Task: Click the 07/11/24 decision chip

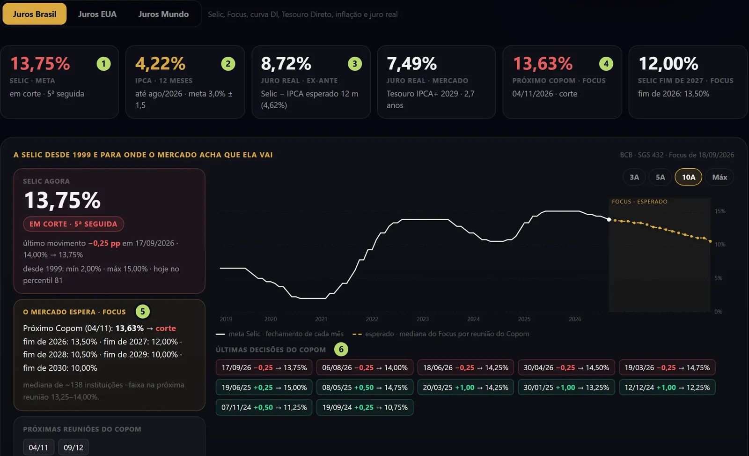Action: (x=264, y=407)
